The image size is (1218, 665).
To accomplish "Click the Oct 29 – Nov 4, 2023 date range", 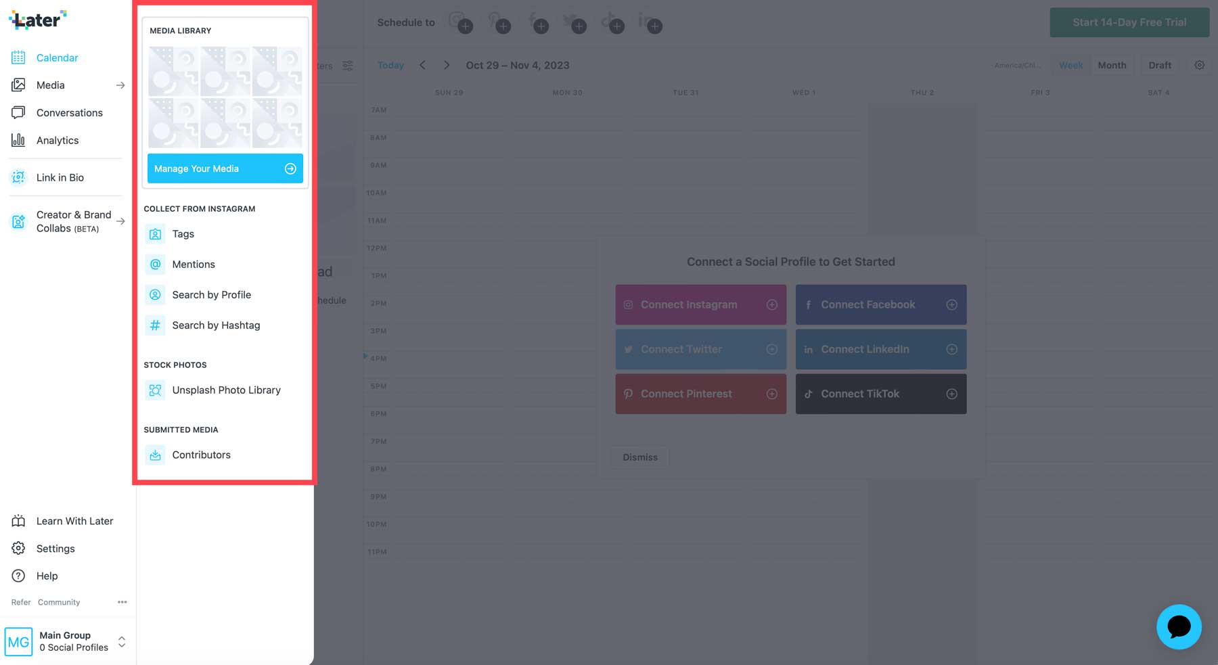I will pos(518,66).
